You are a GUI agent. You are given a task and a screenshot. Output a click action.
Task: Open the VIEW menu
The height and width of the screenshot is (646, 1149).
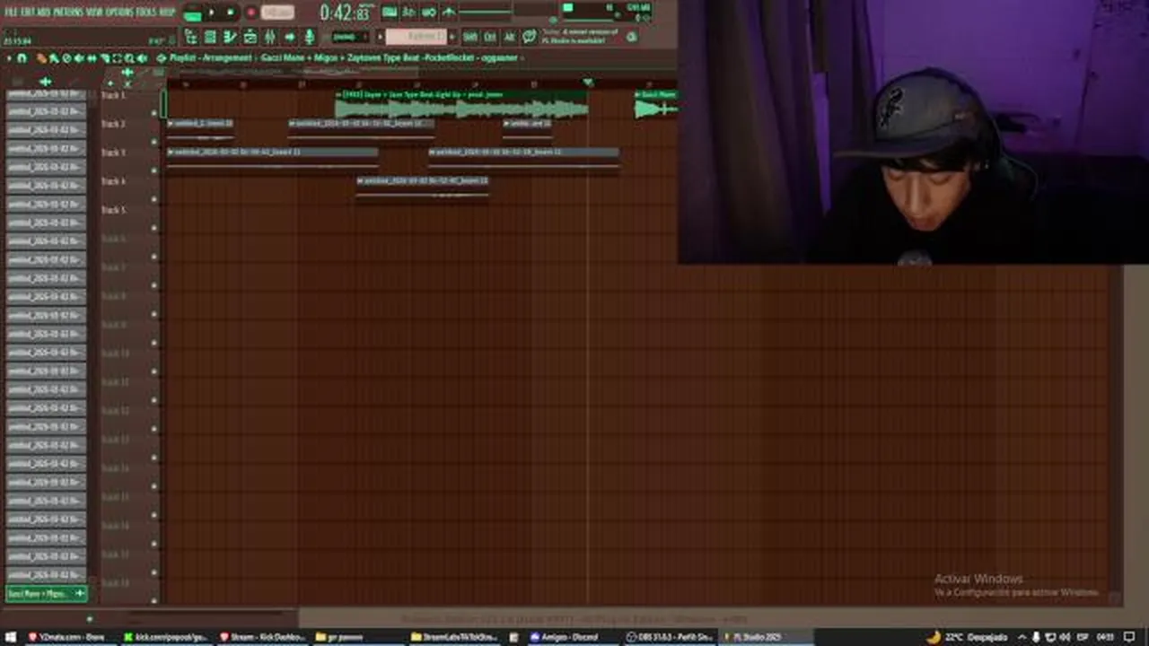(x=95, y=11)
